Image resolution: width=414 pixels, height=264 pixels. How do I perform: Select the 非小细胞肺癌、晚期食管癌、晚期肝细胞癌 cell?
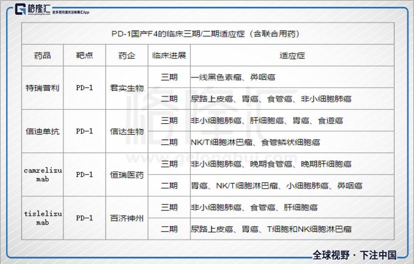point(292,164)
